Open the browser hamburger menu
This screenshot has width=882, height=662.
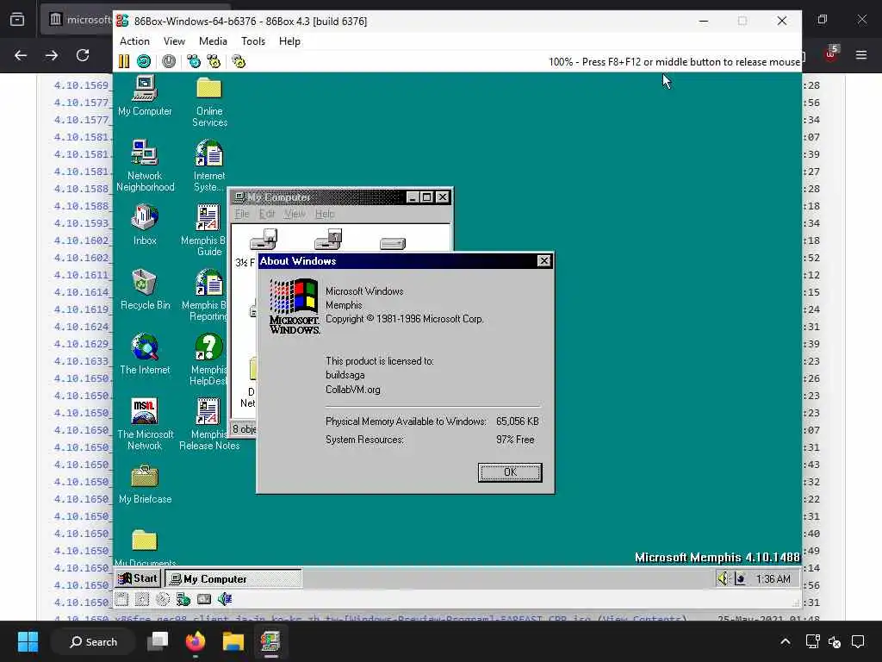(x=861, y=55)
